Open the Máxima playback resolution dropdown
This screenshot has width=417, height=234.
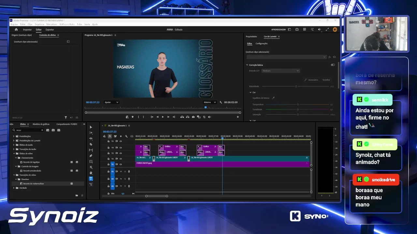(x=210, y=102)
